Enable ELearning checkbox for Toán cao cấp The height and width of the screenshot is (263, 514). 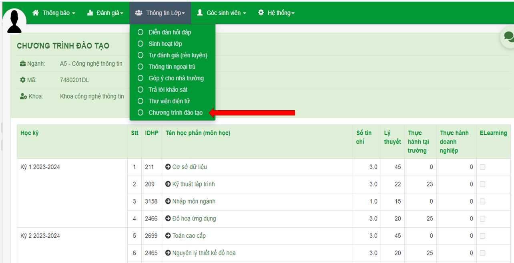click(482, 236)
